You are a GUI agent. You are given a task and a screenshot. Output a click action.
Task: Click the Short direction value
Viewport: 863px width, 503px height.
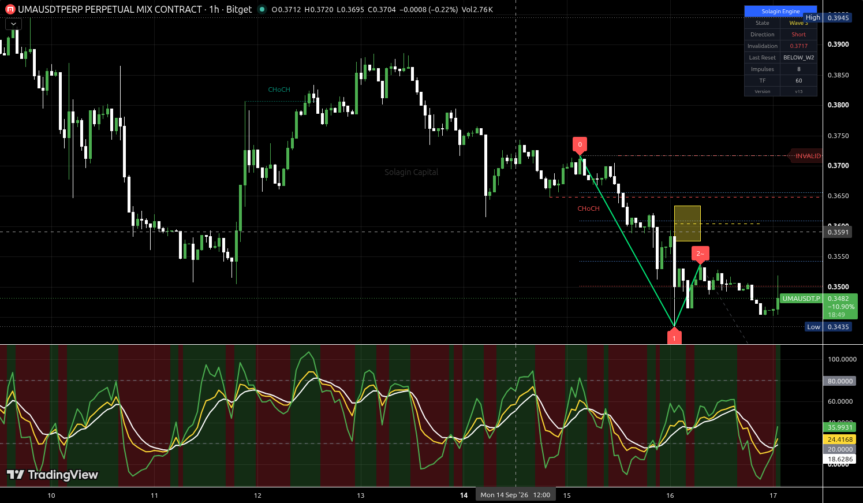click(798, 35)
